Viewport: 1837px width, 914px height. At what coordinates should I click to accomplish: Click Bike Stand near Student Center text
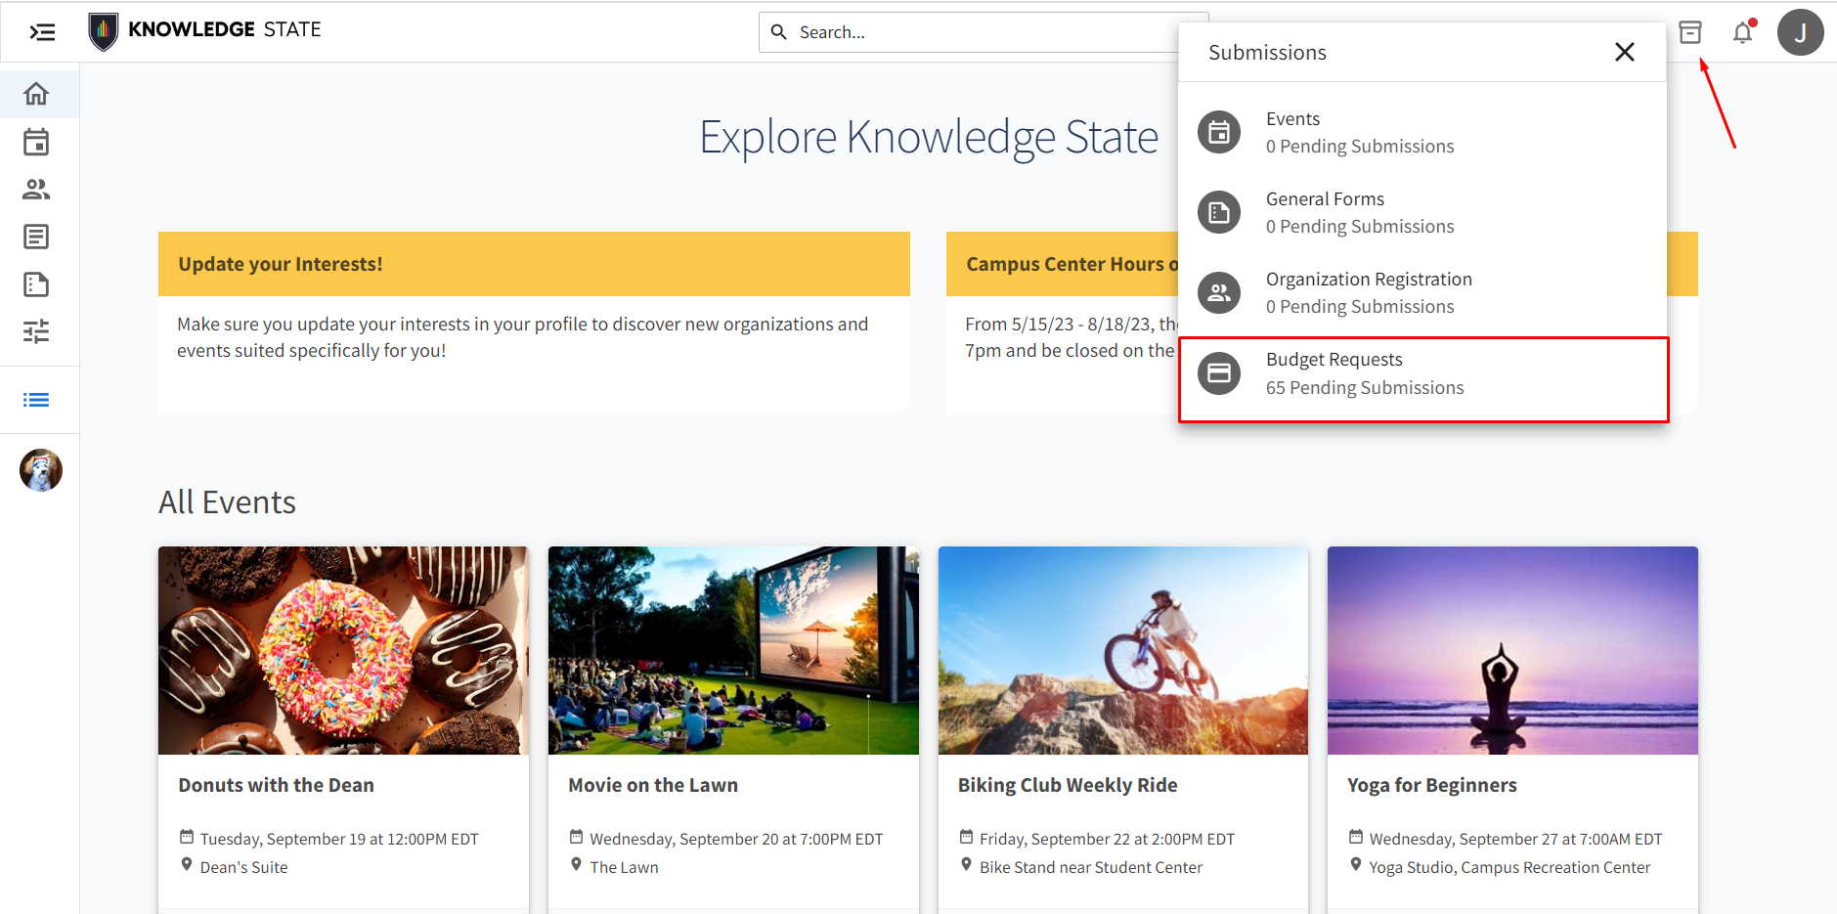coord(1091,867)
